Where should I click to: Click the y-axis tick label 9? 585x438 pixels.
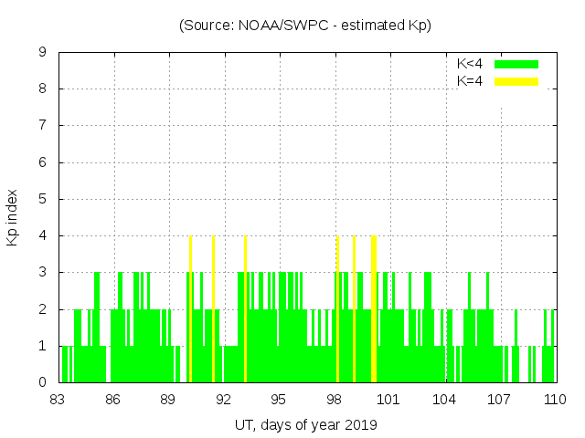tap(42, 53)
